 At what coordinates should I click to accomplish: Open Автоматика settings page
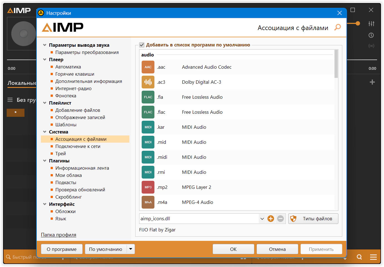click(68, 67)
